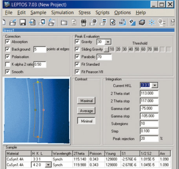Click the blue starburst toolbar icon
Screen dimensions: 179x169
point(152,22)
